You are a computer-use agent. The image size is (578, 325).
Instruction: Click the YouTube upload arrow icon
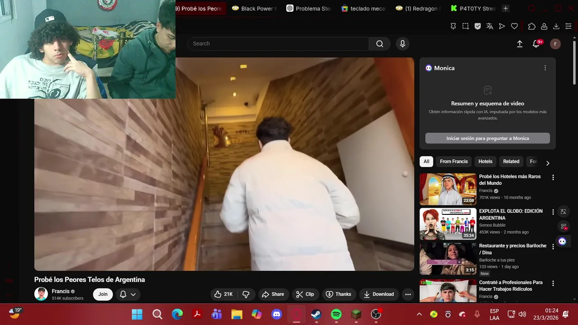tap(520, 44)
